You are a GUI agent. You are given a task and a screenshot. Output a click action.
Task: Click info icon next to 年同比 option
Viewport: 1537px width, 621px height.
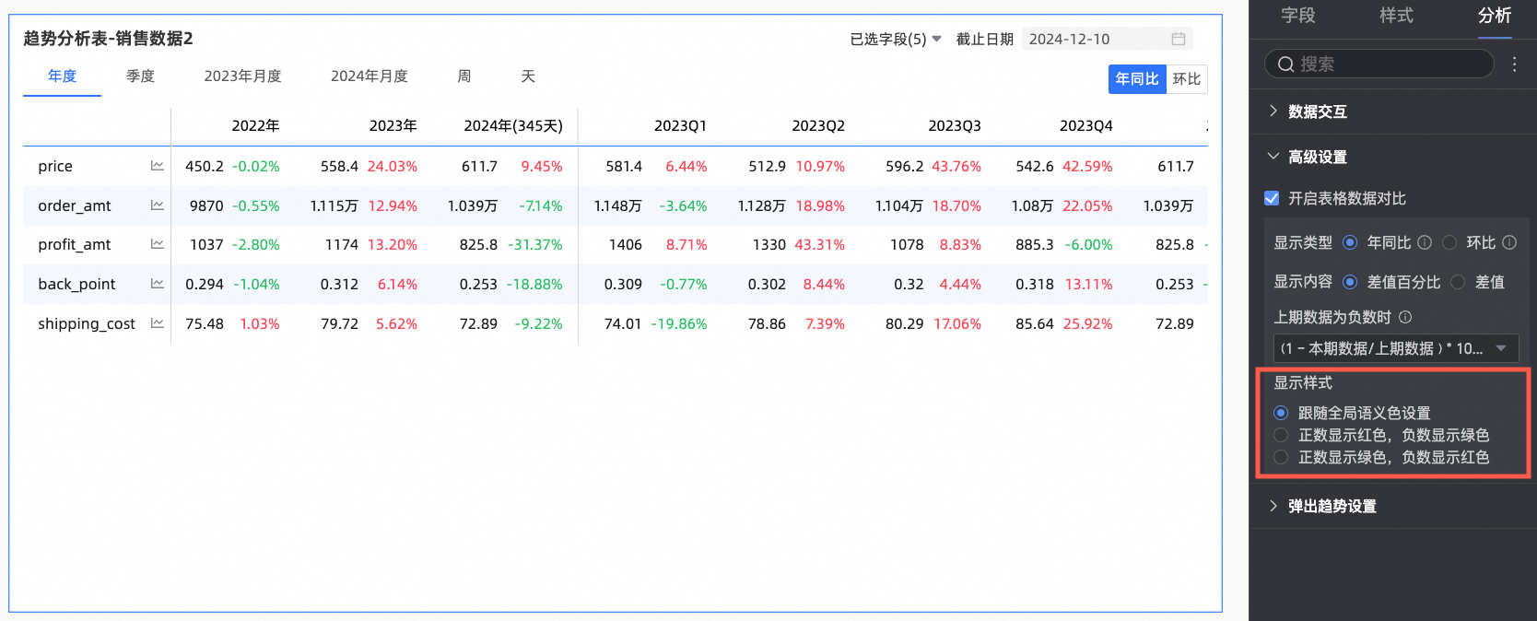(x=1425, y=242)
